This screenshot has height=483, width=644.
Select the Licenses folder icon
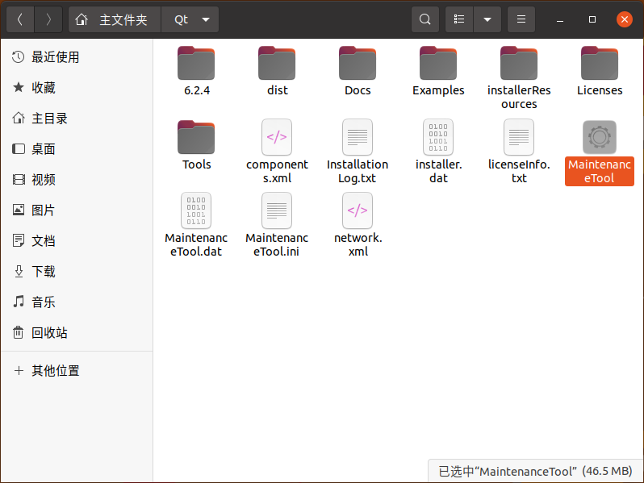(600, 63)
